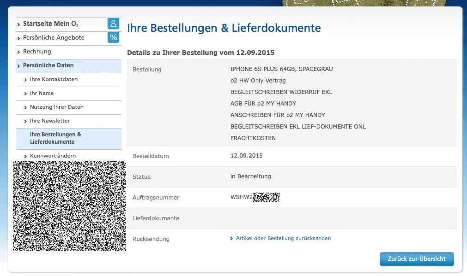This screenshot has height=276, width=467.
Task: Click BEGLEITSCHREIBEN WIDERRUF EKL line
Action: (x=281, y=92)
